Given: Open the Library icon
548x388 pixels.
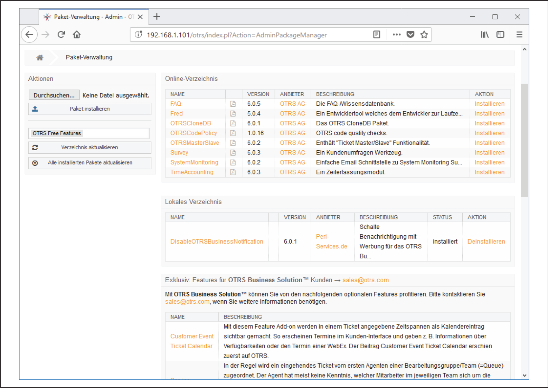Looking at the screenshot, I should (485, 35).
